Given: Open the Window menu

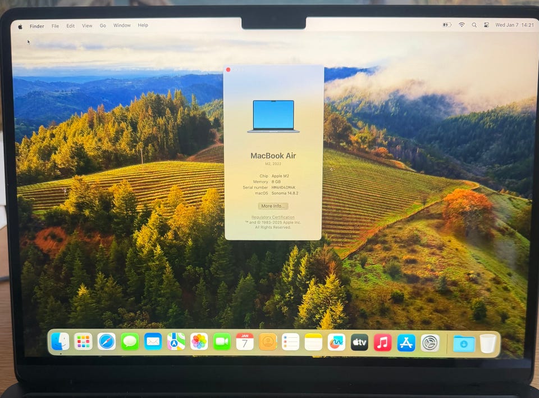Looking at the screenshot, I should pyautogui.click(x=122, y=25).
